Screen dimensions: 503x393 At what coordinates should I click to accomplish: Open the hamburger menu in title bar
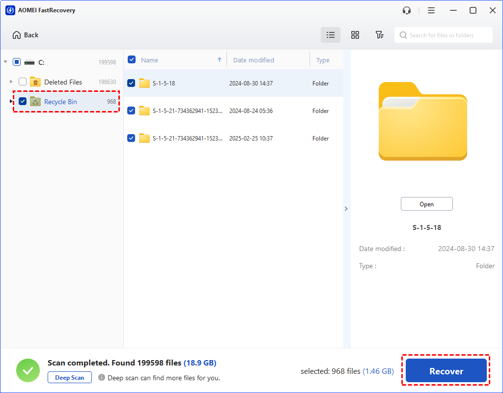[431, 10]
